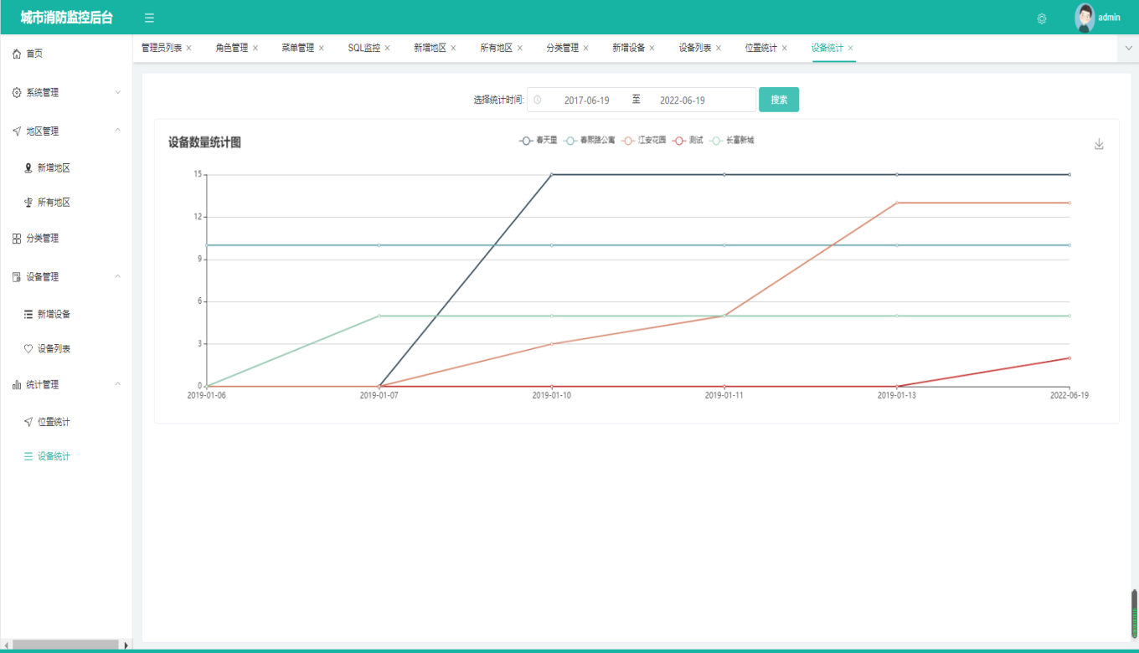Click 春天里 data point at 2019-01-10

[552, 175]
